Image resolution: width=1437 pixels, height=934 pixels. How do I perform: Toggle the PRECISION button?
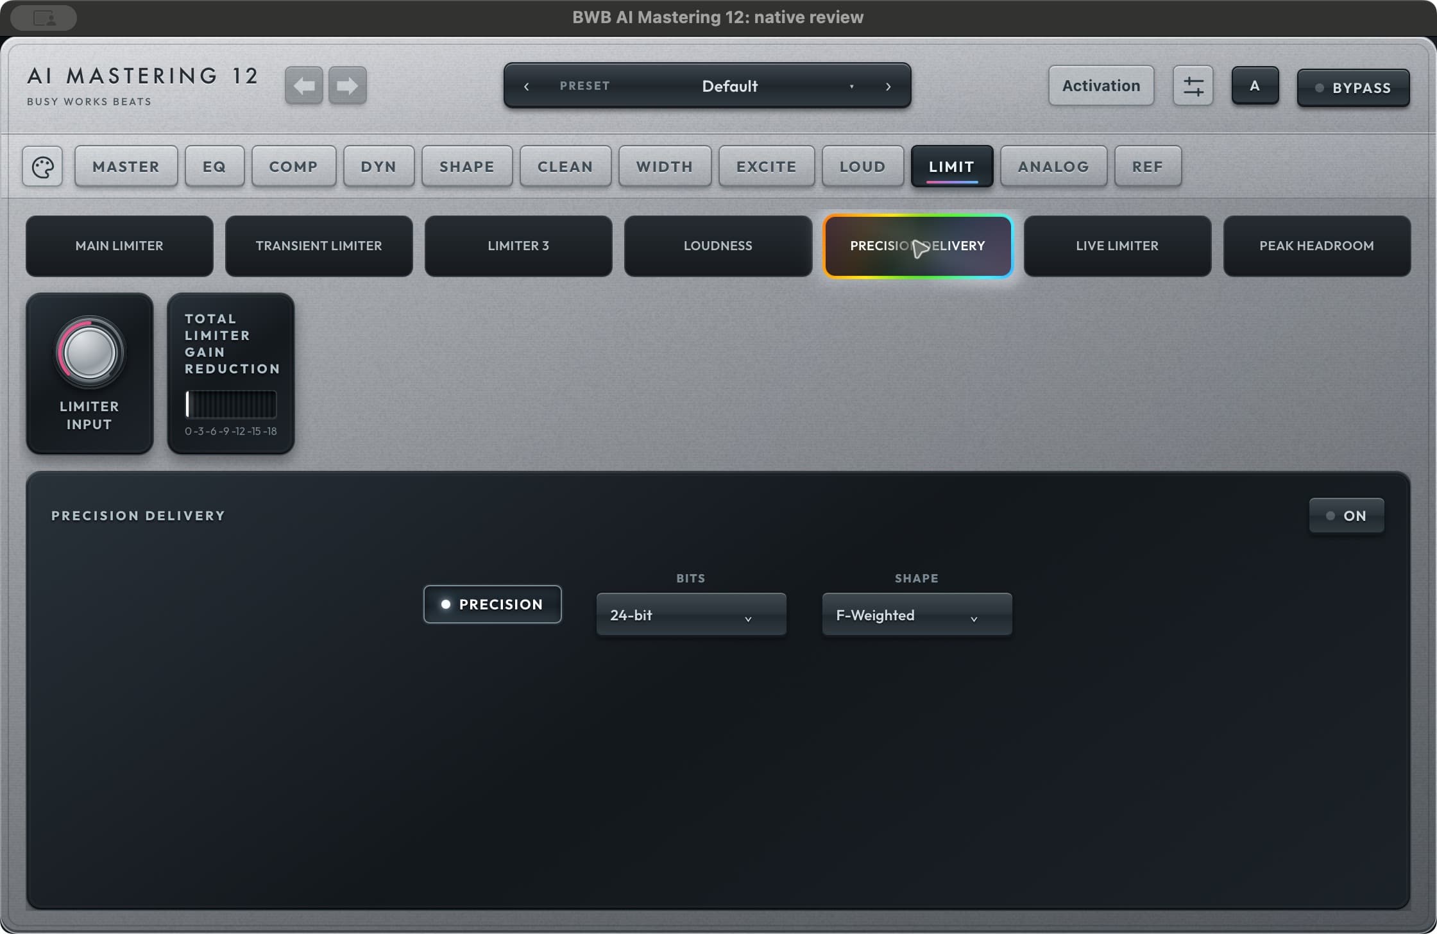[492, 604]
